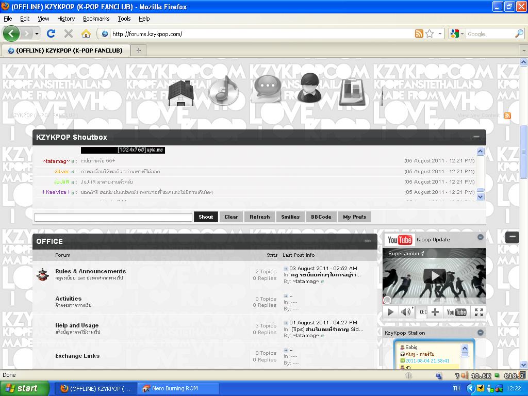
Task: Go to the browser home page icon
Action: pos(86,34)
